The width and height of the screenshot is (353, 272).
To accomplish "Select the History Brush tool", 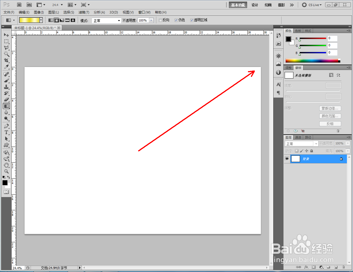I will pos(6,93).
